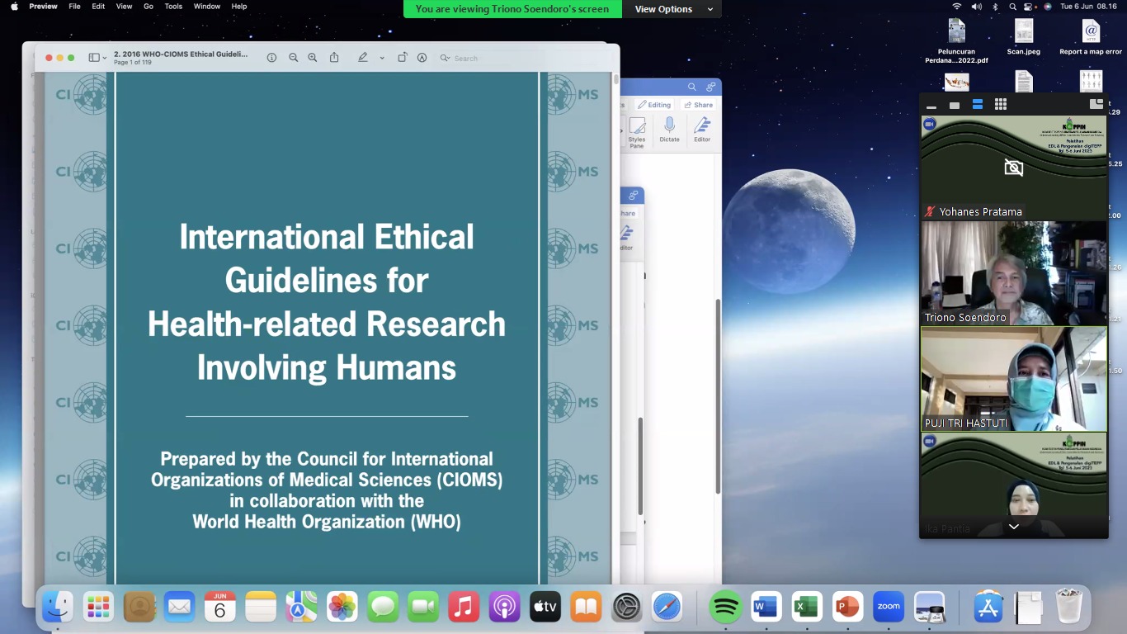Viewport: 1127px width, 634px height.
Task: Open System Preferences from the Dock
Action: pos(627,608)
